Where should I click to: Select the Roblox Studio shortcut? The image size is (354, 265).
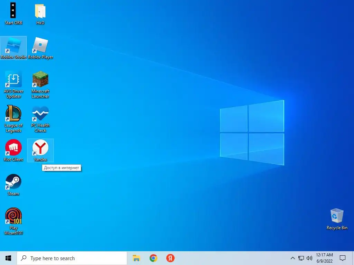point(13,48)
